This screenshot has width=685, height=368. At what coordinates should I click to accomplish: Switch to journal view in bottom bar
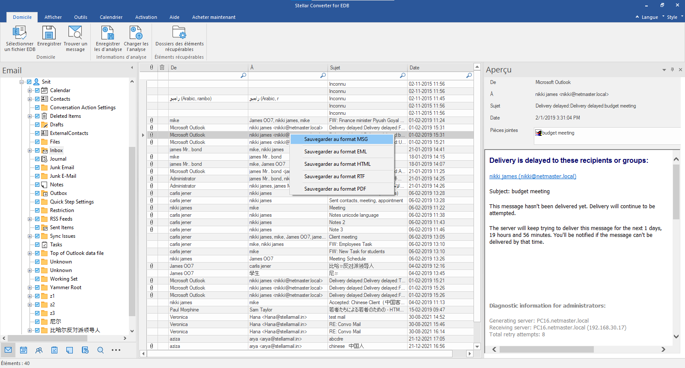coord(85,350)
